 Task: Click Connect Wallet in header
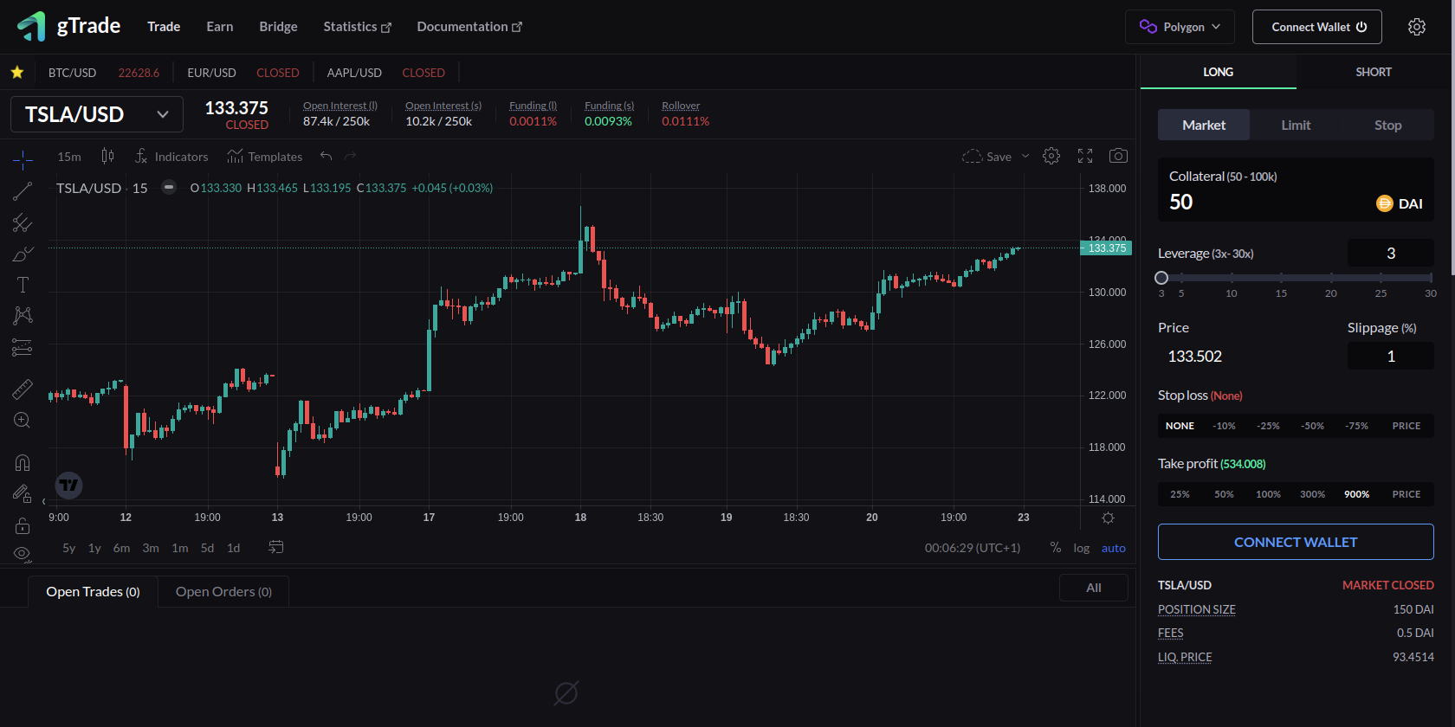coord(1317,27)
